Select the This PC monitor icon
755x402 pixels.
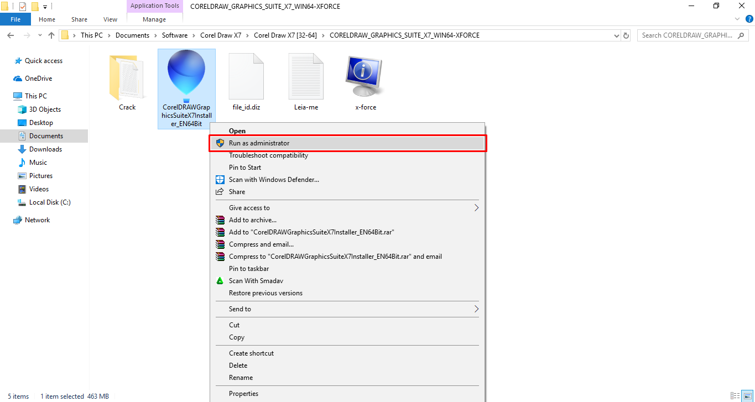(x=18, y=96)
